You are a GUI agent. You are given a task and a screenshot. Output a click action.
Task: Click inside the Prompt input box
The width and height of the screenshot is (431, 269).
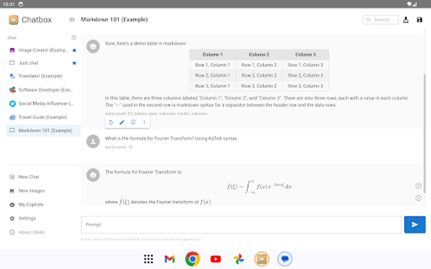(241, 224)
